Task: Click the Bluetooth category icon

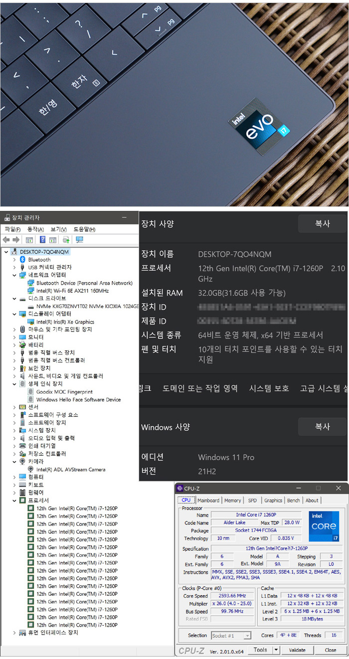Action: [22, 260]
